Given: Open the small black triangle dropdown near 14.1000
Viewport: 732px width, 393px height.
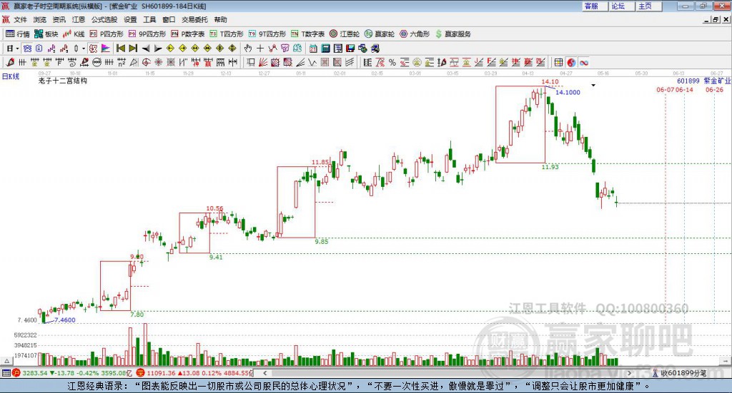Looking at the screenshot, I should tap(593, 85).
